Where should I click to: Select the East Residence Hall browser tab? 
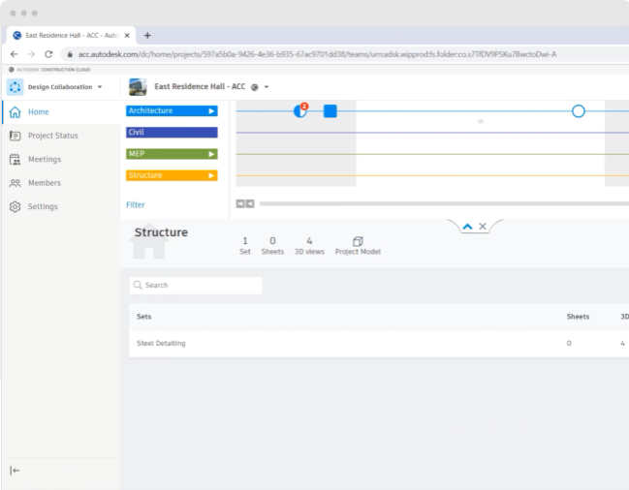tap(71, 36)
